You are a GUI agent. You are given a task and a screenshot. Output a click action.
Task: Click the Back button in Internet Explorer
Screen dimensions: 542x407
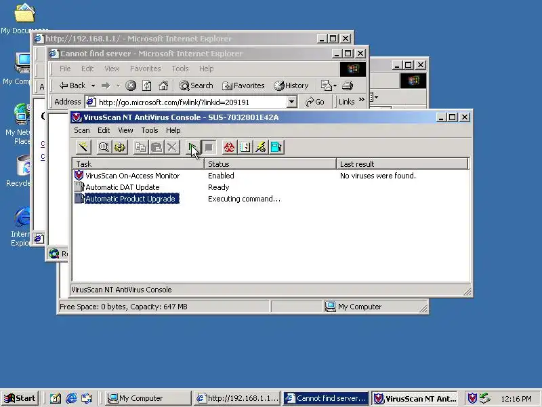[x=72, y=85]
